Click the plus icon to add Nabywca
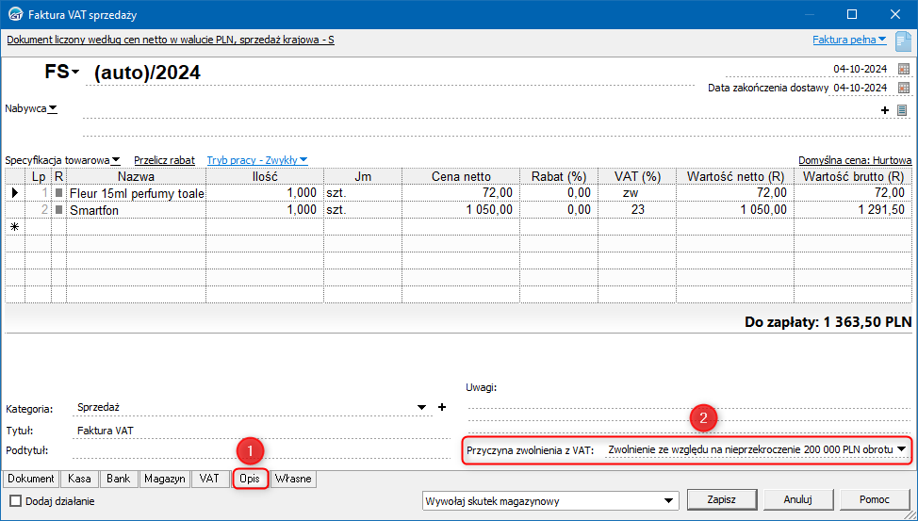Screen dimensions: 918x521 (x=885, y=110)
